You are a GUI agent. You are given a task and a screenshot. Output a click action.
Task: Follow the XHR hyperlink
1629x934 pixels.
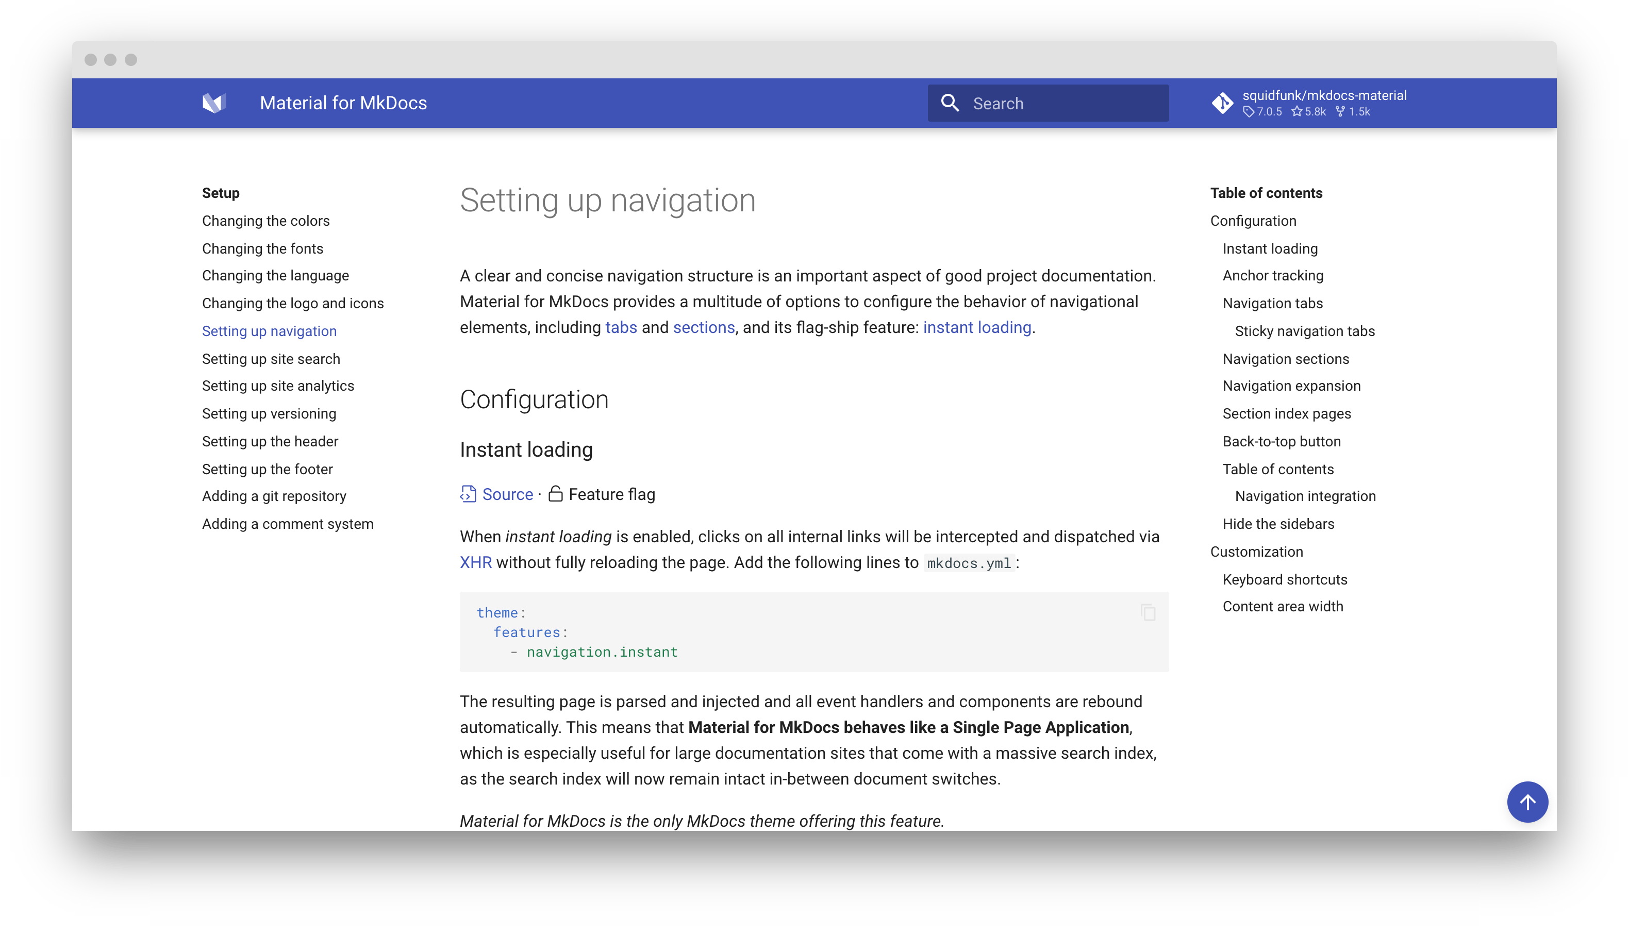coord(475,562)
